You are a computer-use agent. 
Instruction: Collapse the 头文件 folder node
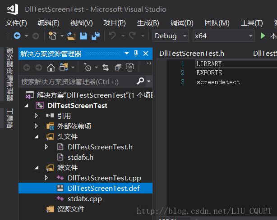click(x=37, y=136)
